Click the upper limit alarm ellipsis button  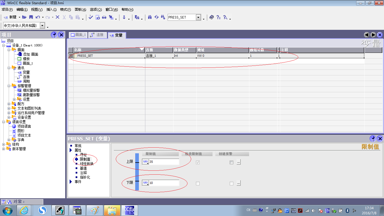click(x=239, y=162)
